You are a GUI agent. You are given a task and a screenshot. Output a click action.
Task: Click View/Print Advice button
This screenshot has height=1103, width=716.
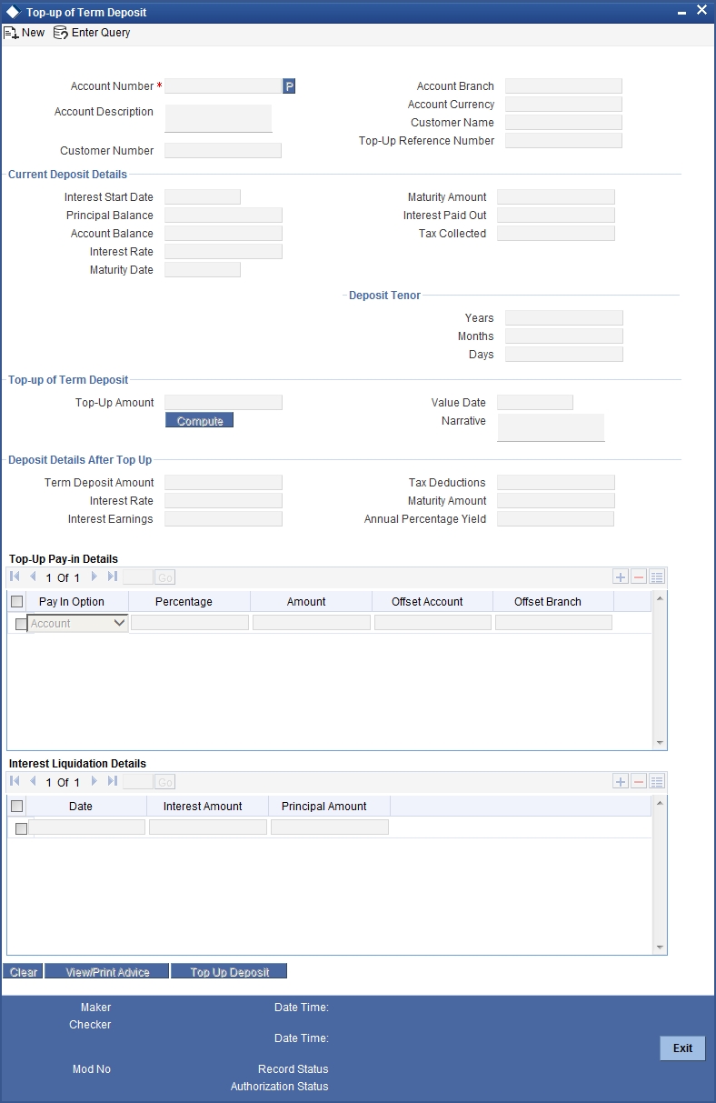click(107, 971)
